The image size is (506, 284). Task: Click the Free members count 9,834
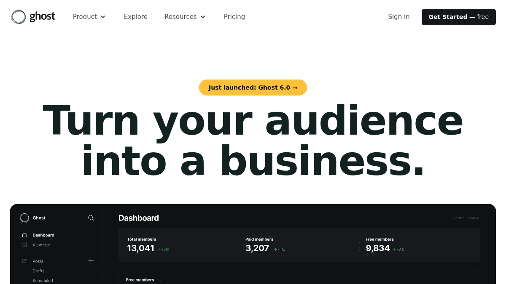click(x=378, y=248)
